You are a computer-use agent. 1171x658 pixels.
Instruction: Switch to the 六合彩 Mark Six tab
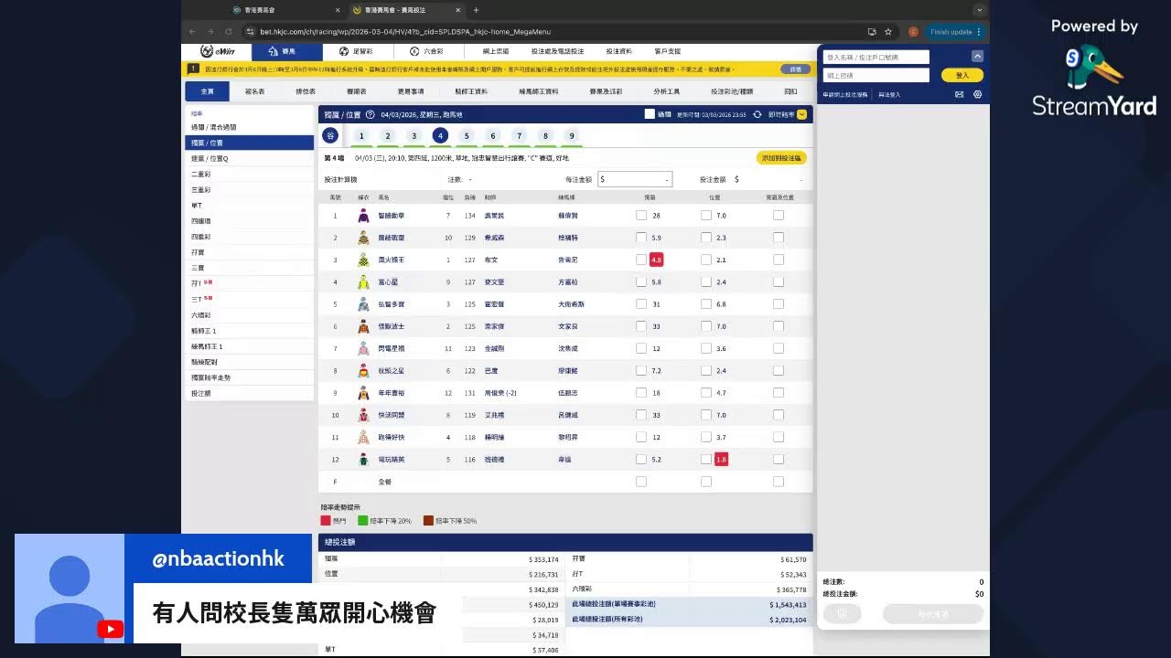[427, 52]
